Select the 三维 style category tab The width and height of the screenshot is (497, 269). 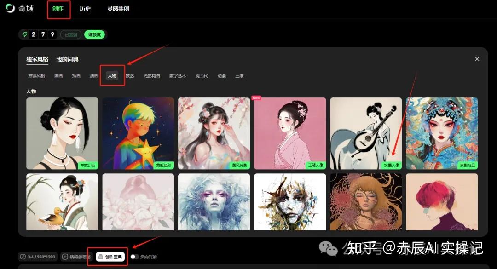(x=239, y=75)
